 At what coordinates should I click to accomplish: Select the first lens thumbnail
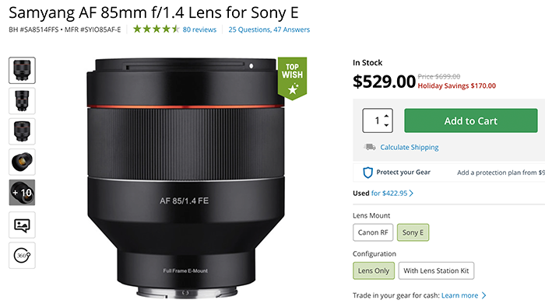(x=22, y=71)
